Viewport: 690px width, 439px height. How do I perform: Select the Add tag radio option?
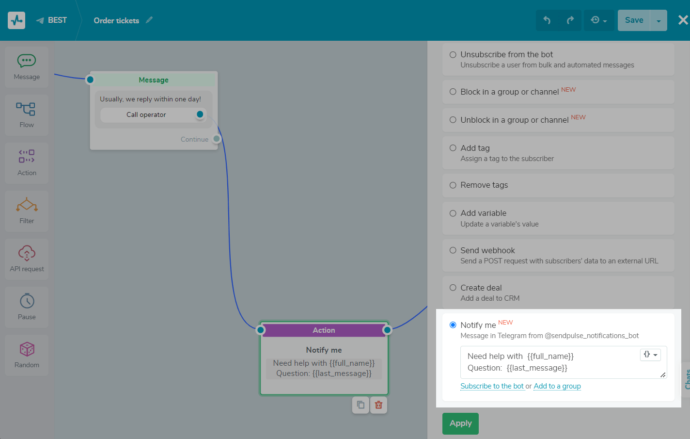tap(453, 148)
